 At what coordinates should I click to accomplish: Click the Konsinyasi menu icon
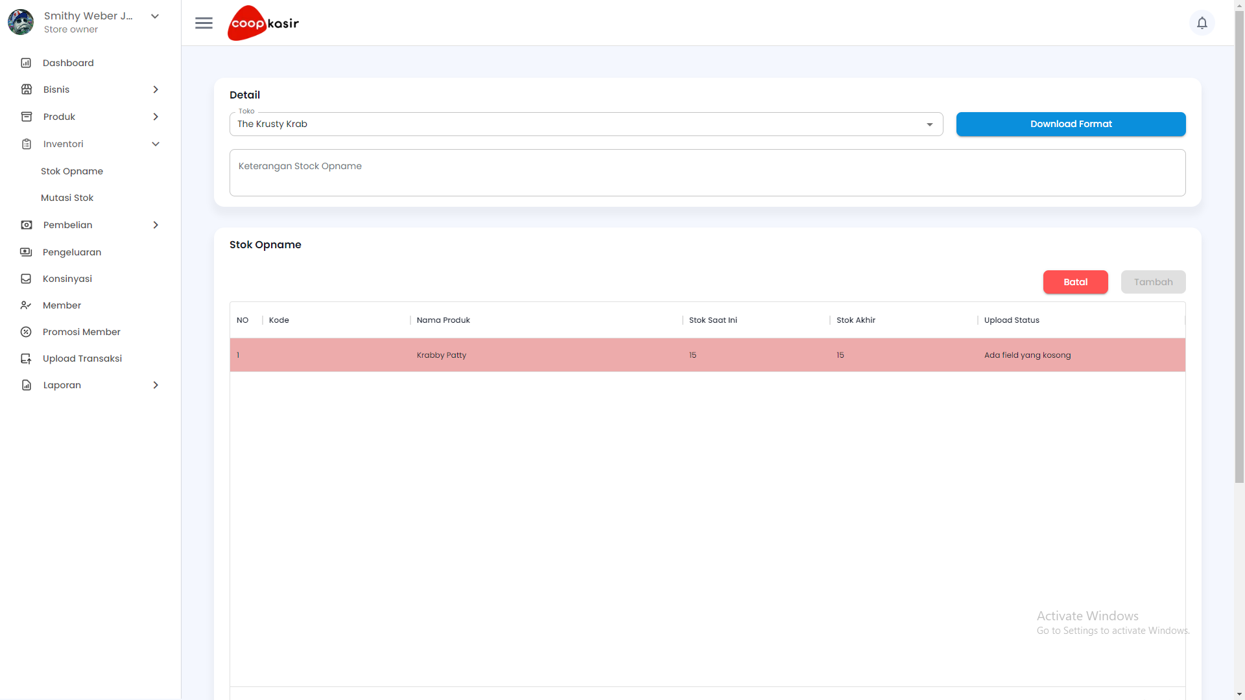pyautogui.click(x=26, y=278)
